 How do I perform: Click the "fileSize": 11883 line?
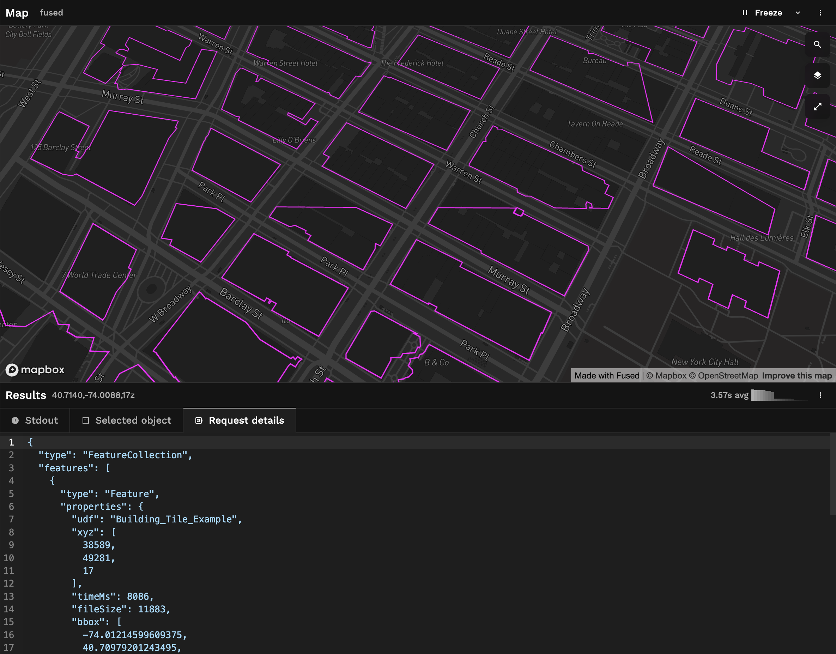tap(121, 609)
